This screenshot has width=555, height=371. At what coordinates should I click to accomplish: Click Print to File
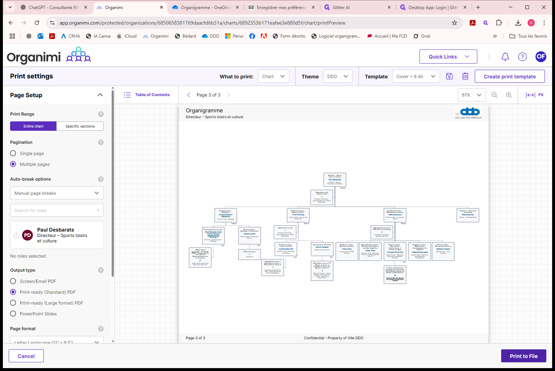(x=524, y=356)
